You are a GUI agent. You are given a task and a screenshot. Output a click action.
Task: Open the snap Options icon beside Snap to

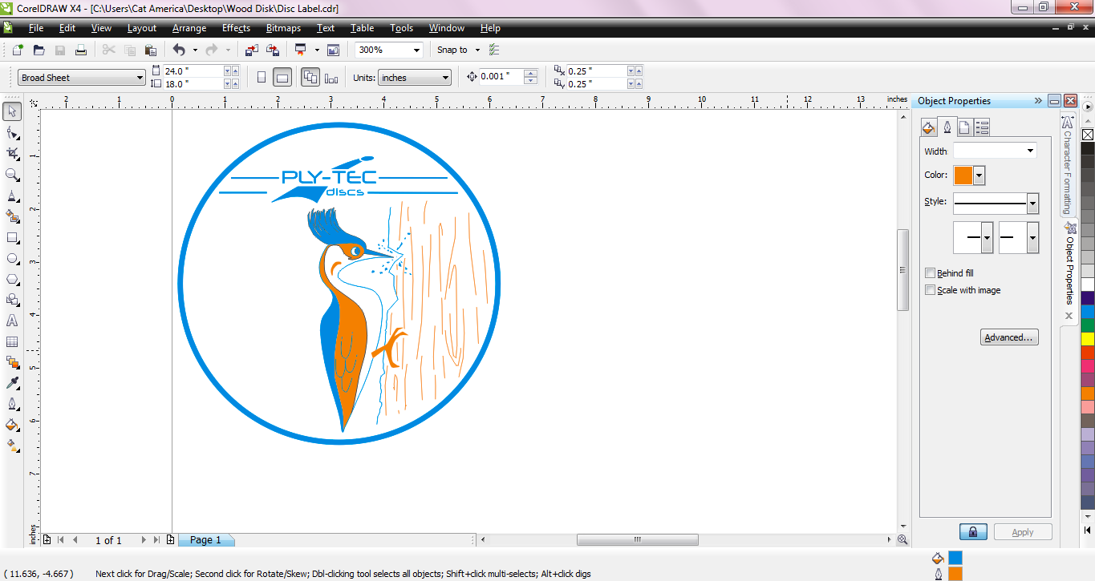click(x=494, y=50)
